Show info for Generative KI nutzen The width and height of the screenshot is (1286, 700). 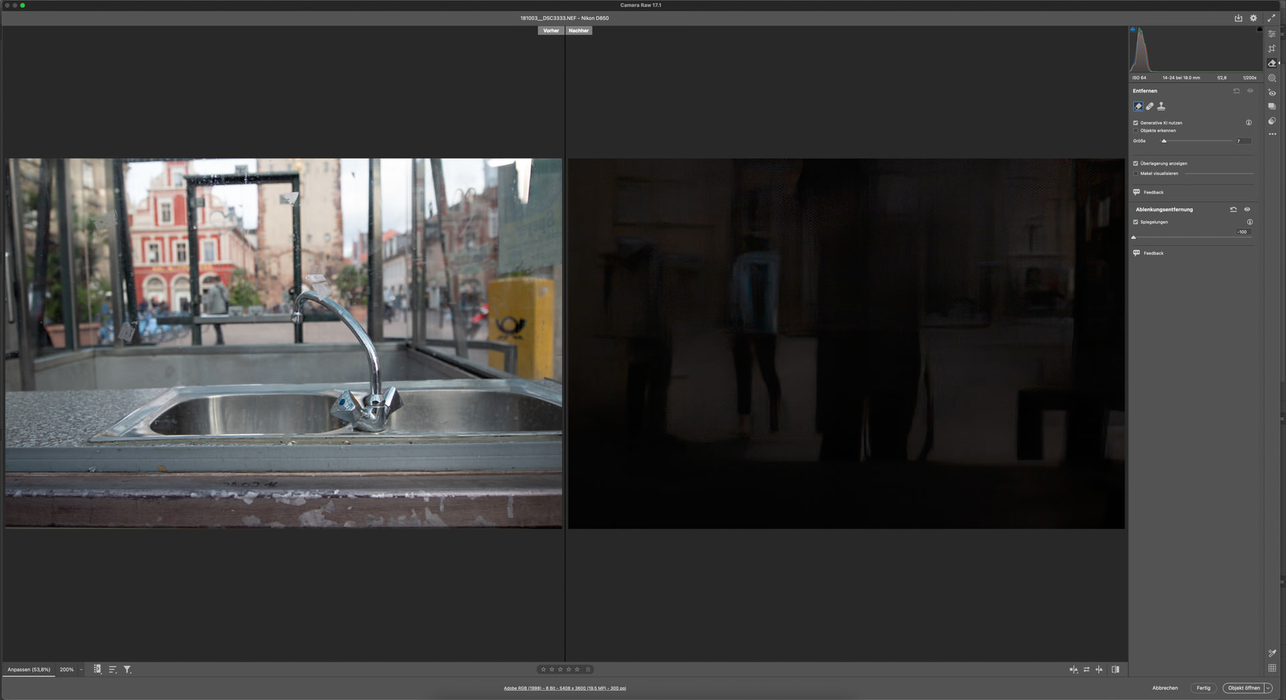1248,123
